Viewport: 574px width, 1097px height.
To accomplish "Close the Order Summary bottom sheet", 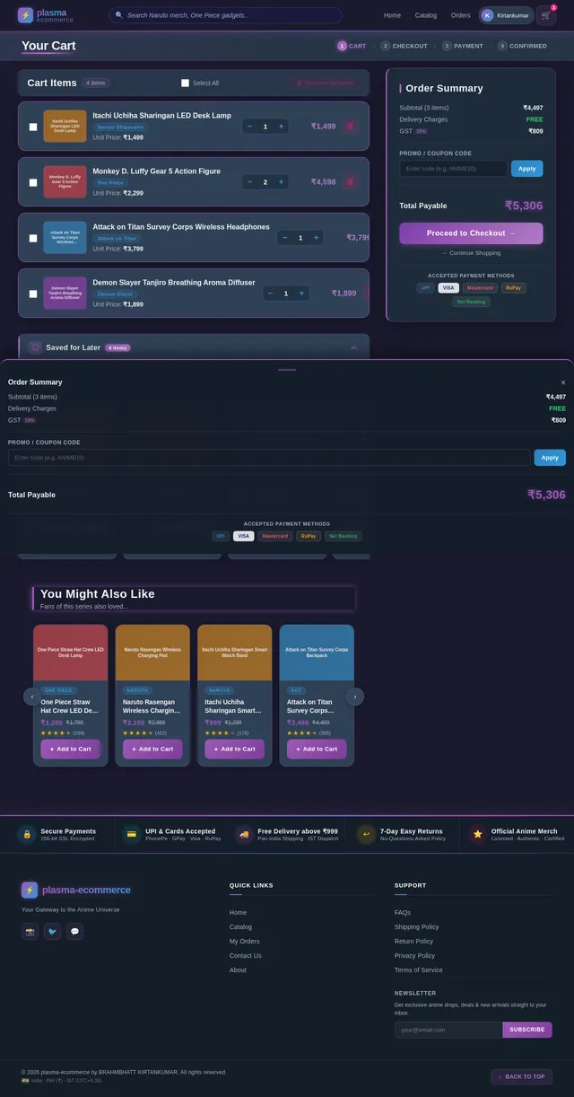I will pyautogui.click(x=562, y=382).
